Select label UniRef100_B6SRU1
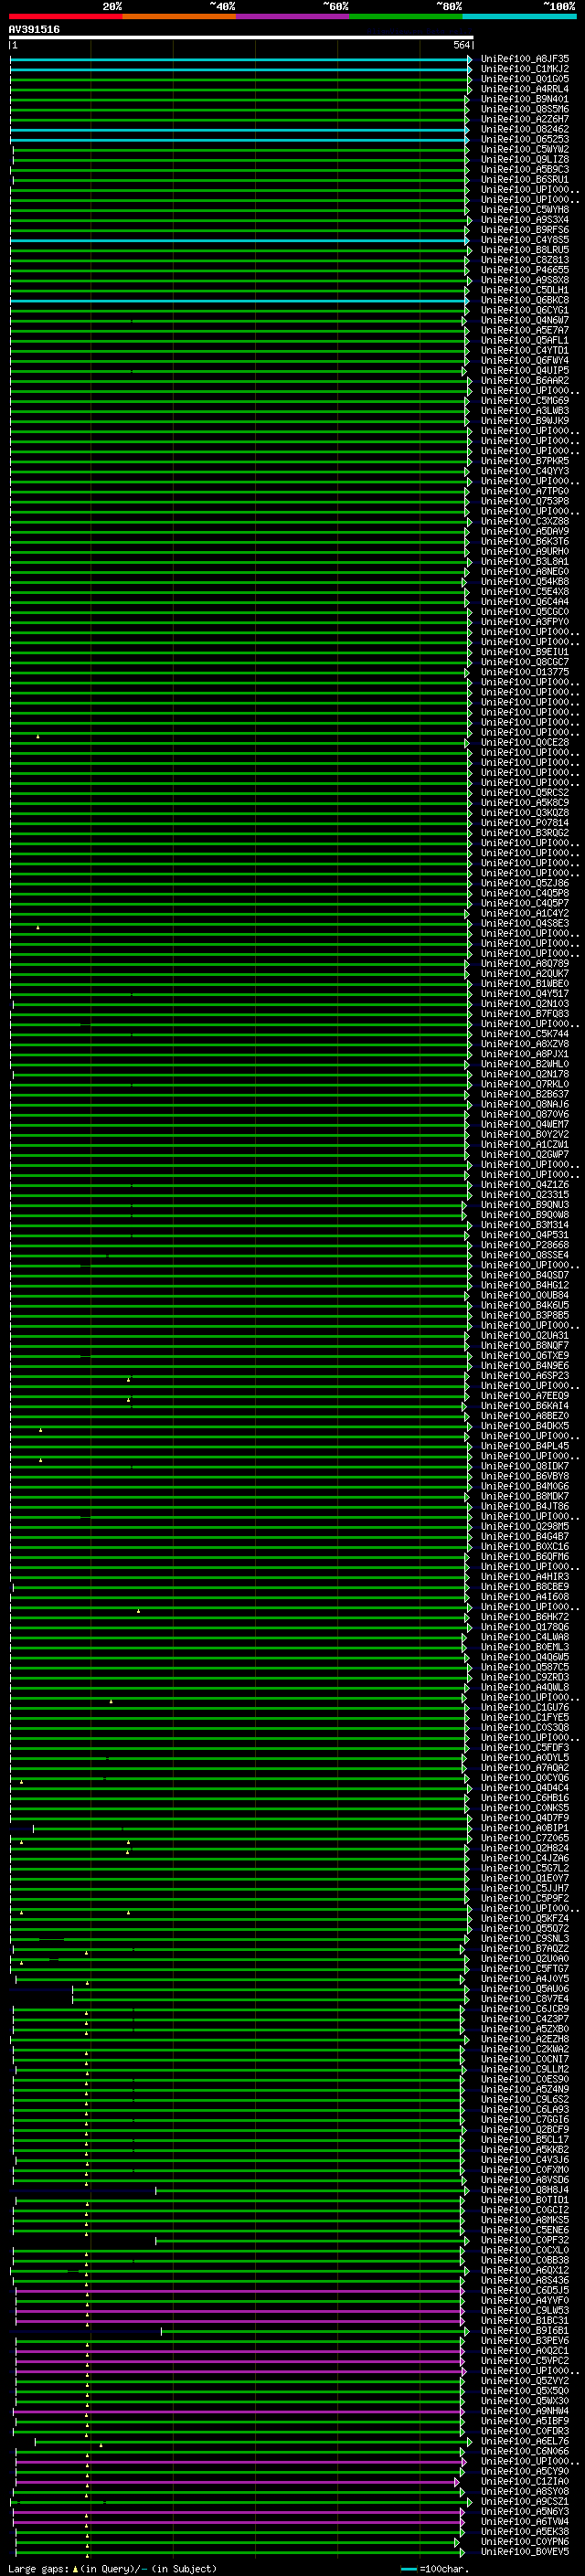585x2576 pixels. [x=525, y=180]
